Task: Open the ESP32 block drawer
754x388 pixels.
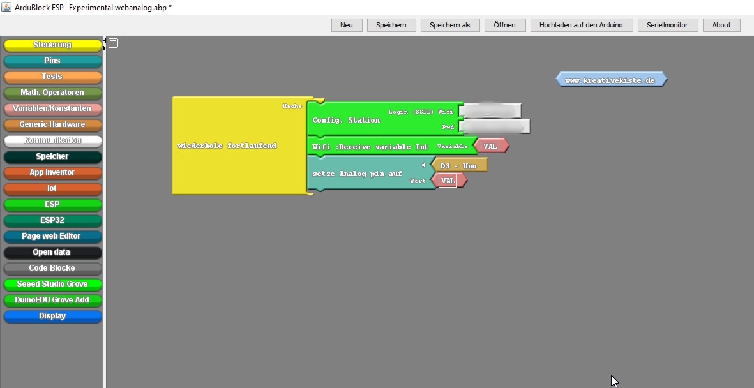Action: [x=52, y=221]
